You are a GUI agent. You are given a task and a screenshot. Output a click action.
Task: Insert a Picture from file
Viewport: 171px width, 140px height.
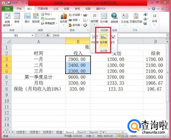(x=27, y=18)
